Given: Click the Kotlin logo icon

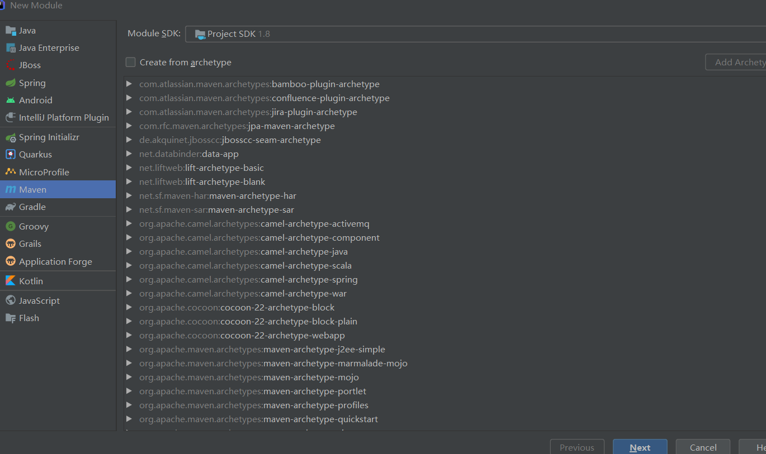Looking at the screenshot, I should 10,281.
